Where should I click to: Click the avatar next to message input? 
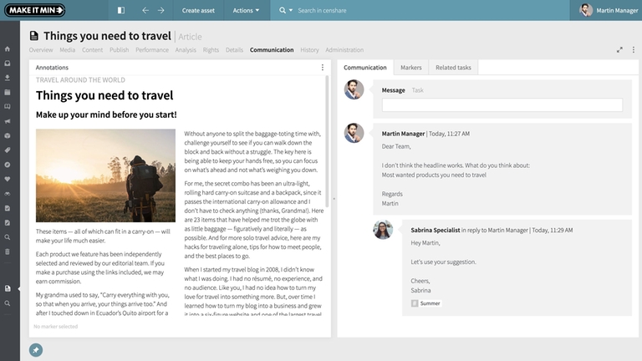point(354,89)
